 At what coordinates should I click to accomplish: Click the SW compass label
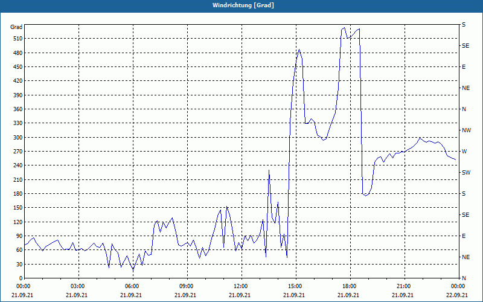click(x=466, y=173)
